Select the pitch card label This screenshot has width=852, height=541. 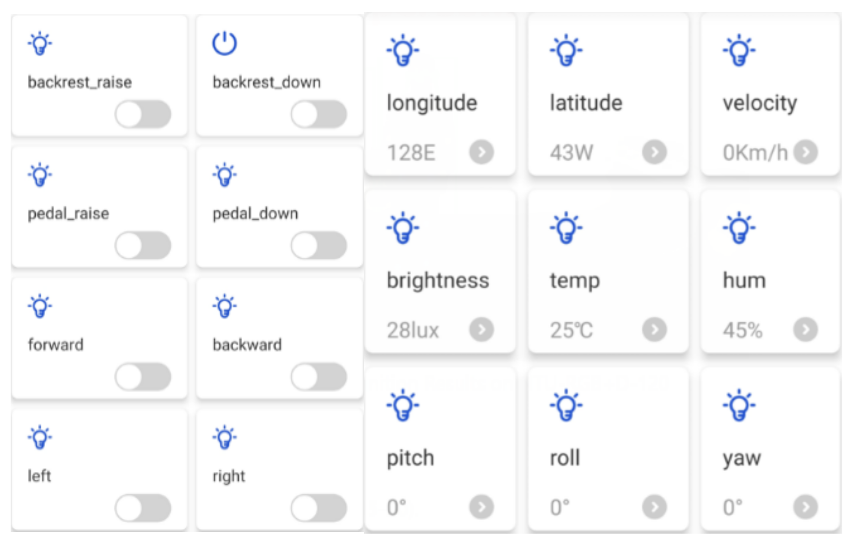pyautogui.click(x=410, y=458)
